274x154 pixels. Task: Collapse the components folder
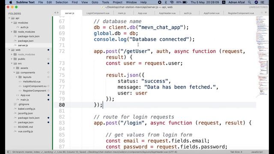(14, 73)
